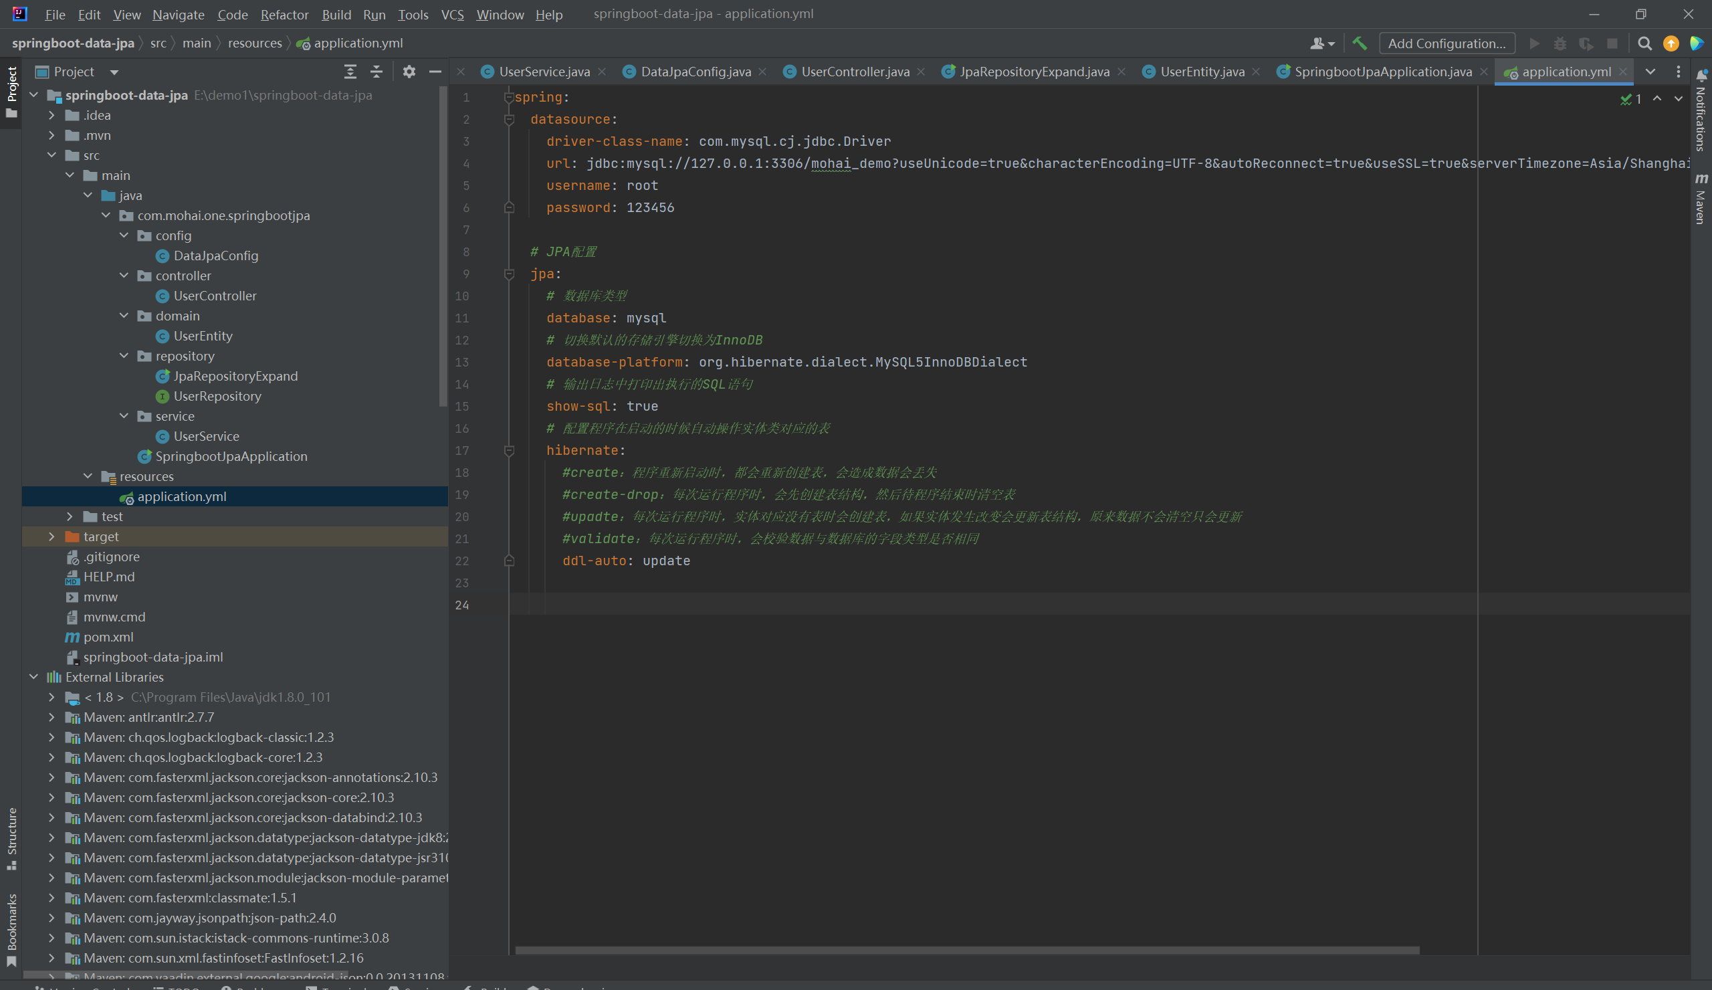
Task: Click resources in breadcrumb path
Action: [255, 43]
